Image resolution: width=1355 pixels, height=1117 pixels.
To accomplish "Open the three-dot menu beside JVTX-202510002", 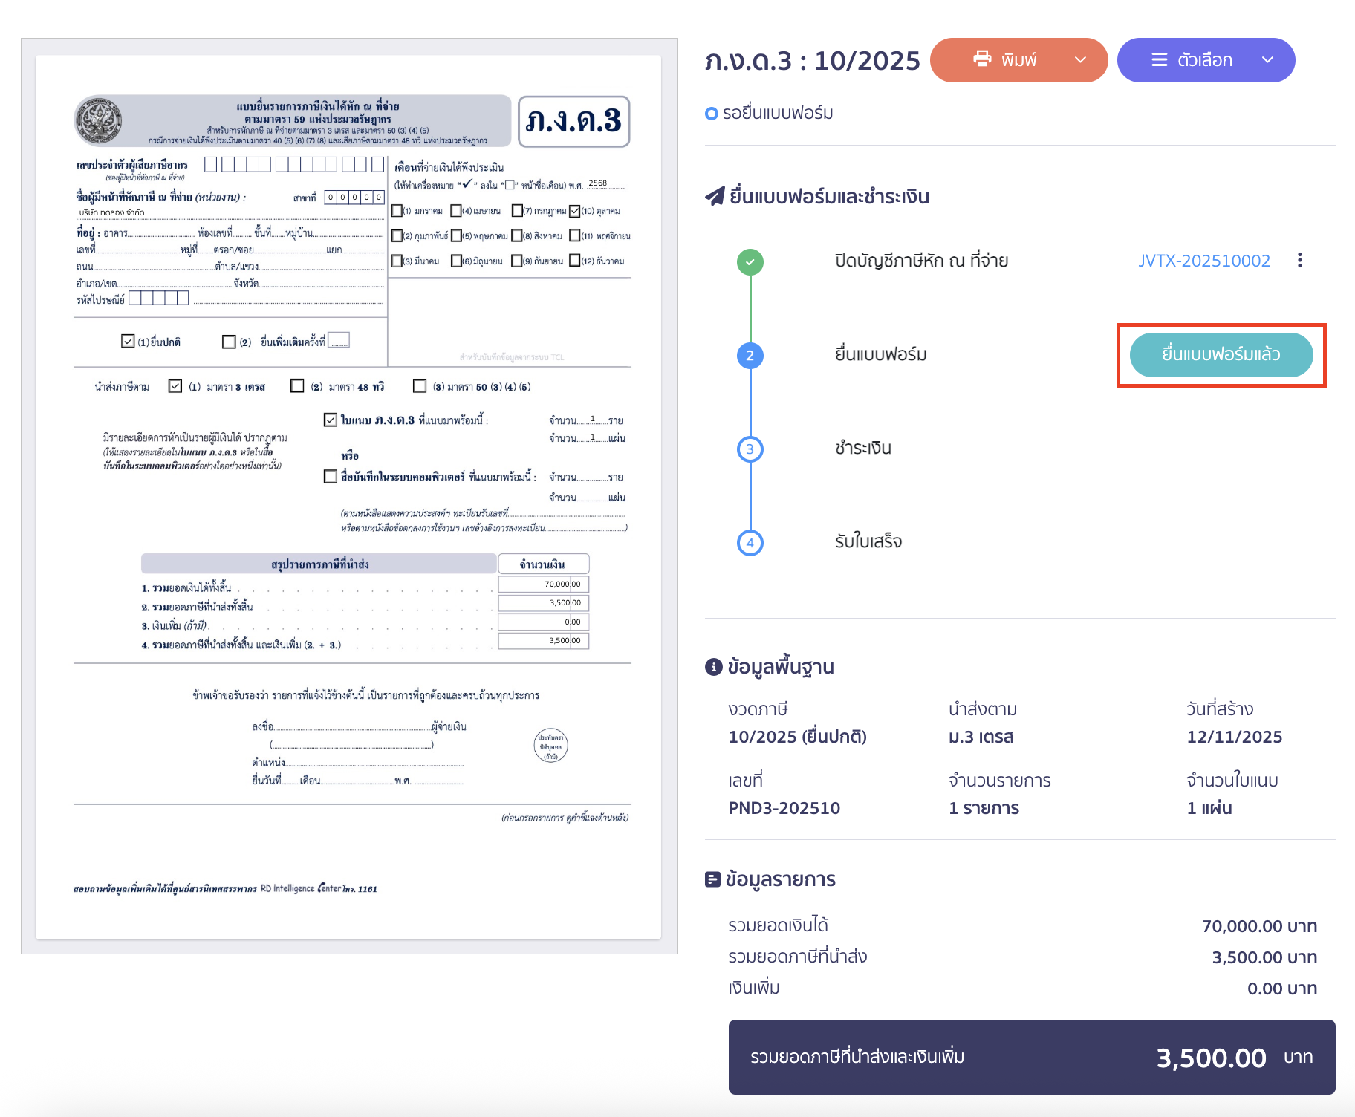I will click(1299, 261).
